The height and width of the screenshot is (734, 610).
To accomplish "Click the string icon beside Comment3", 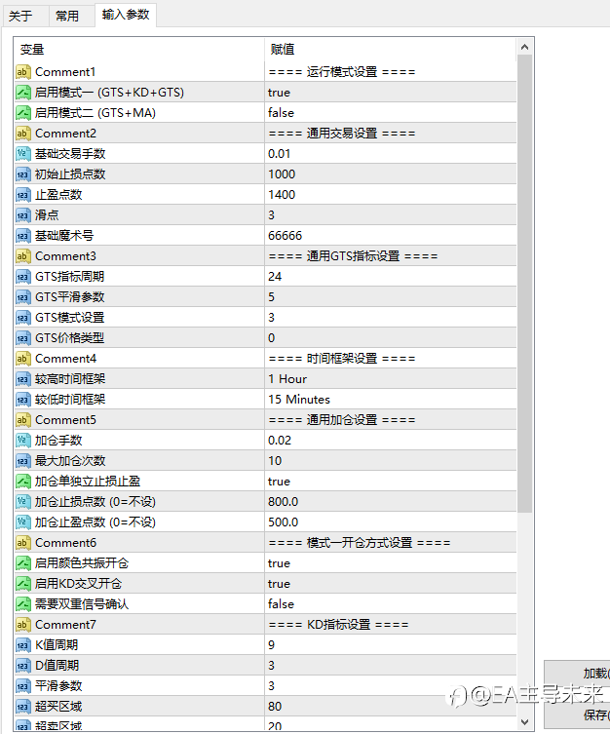I will coord(23,256).
